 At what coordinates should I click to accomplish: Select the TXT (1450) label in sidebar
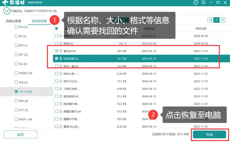pos(25,92)
